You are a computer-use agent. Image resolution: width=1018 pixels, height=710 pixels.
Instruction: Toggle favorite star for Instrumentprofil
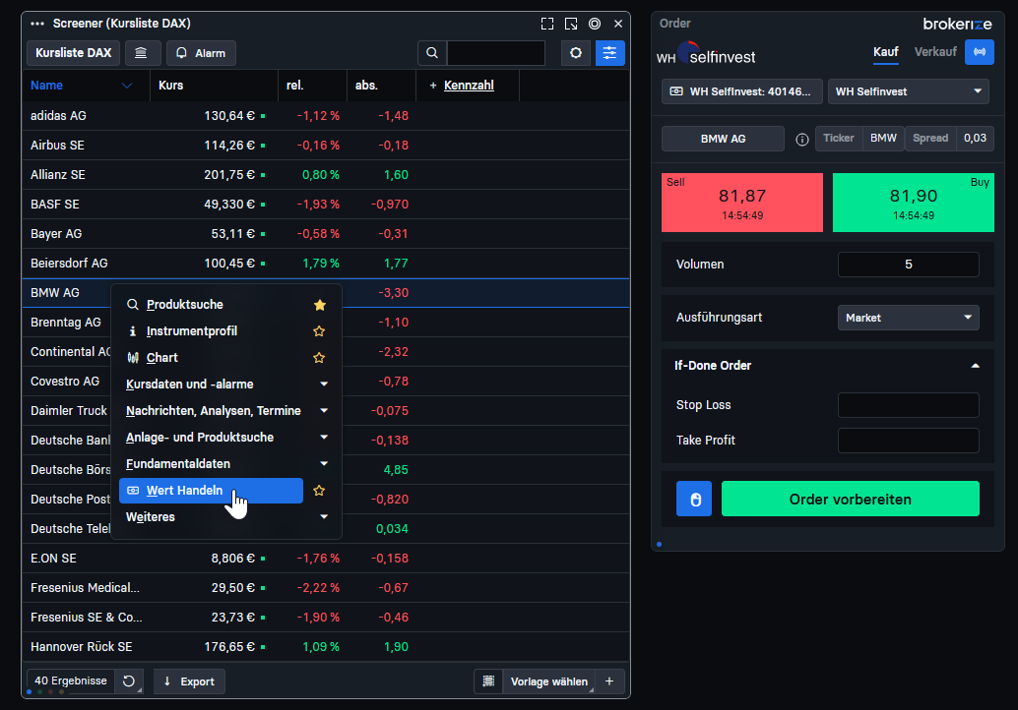tap(319, 331)
